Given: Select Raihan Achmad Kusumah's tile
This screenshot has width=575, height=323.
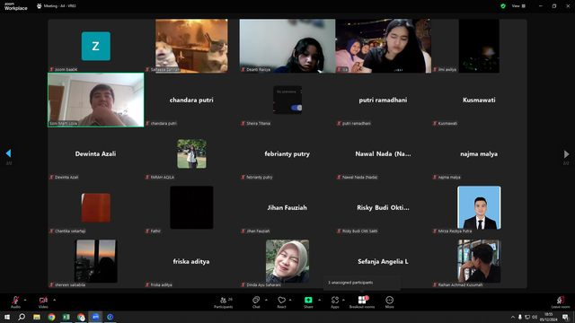Looking at the screenshot, I should (479, 261).
